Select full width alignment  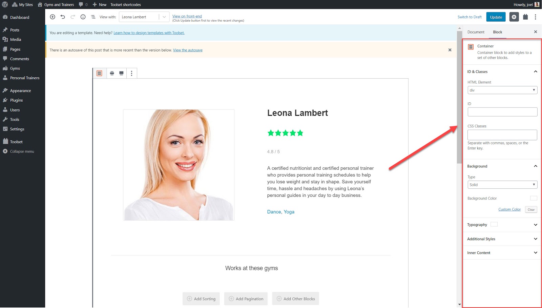tap(121, 73)
